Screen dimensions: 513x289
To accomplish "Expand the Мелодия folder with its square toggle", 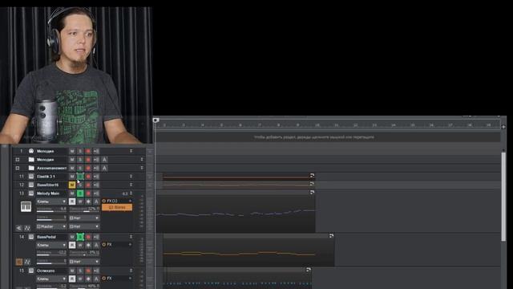I will pyautogui.click(x=18, y=160).
